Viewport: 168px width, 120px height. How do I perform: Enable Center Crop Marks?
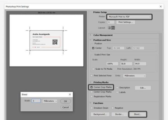pos(92,92)
